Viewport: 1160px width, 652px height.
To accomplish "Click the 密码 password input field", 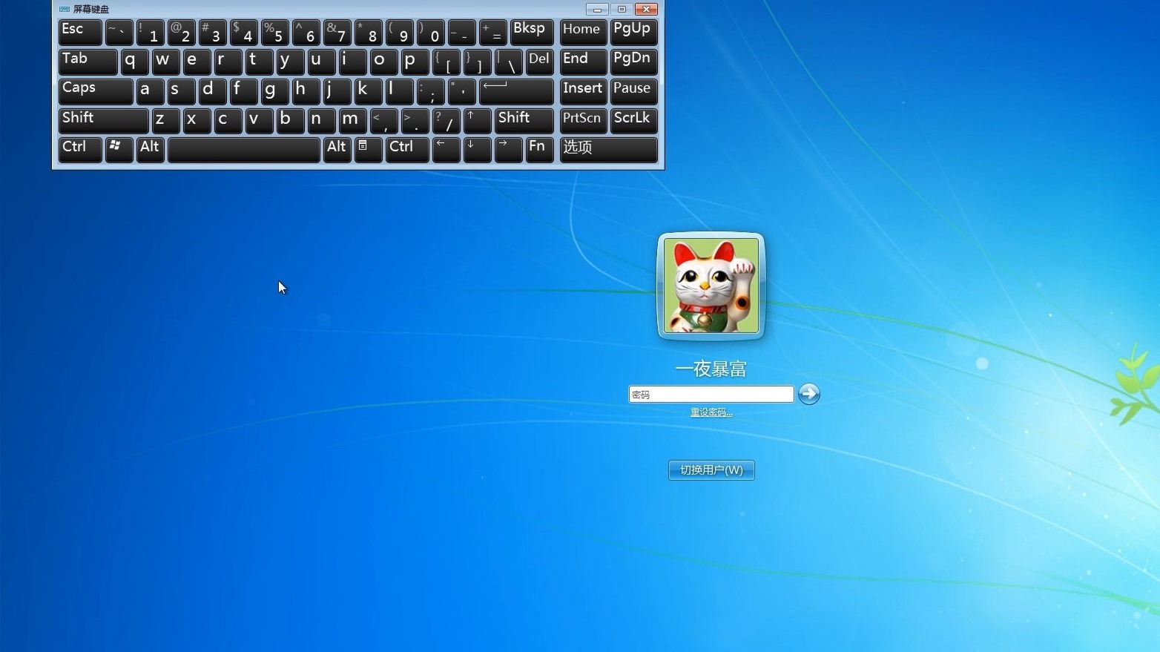I will coord(710,394).
